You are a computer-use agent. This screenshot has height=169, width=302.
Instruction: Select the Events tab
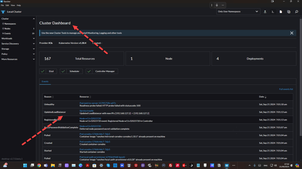(x=45, y=82)
